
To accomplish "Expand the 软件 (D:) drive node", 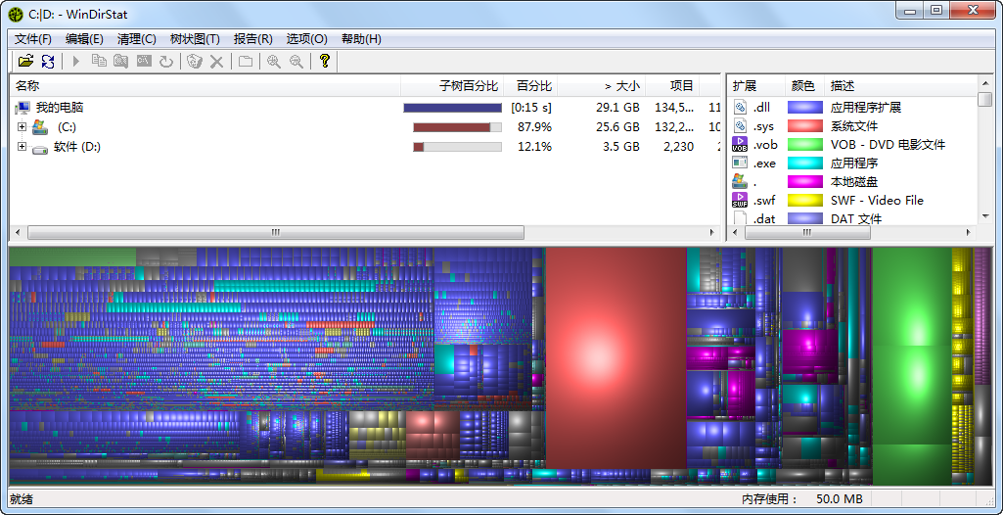I will 22,147.
